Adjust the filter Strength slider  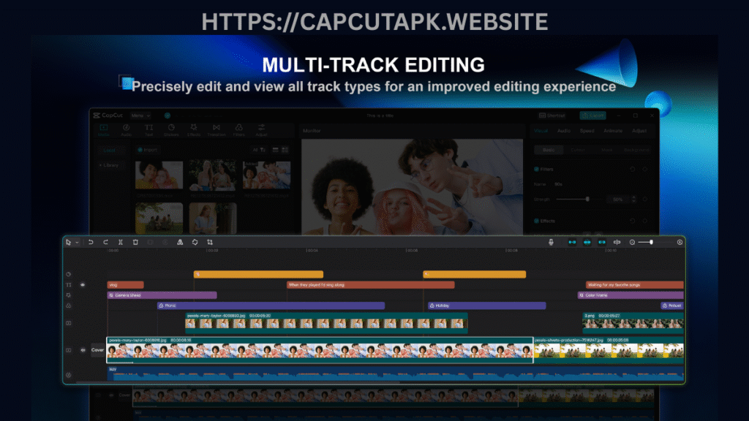[587, 199]
